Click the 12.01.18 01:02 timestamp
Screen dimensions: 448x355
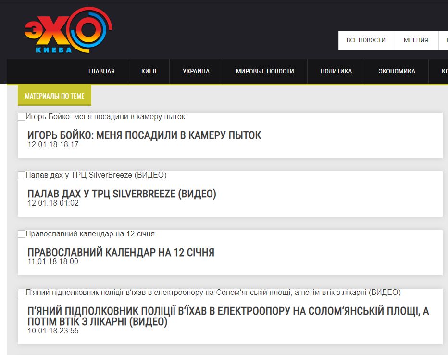[53, 203]
